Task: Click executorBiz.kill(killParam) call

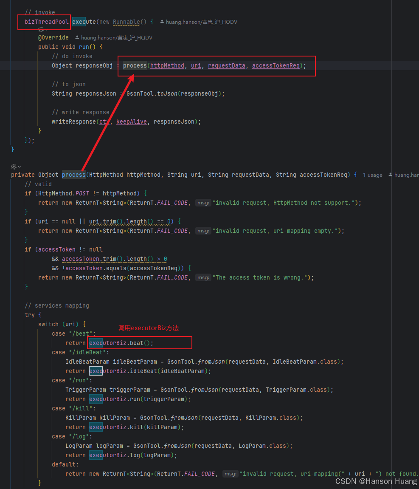Action: (x=135, y=427)
